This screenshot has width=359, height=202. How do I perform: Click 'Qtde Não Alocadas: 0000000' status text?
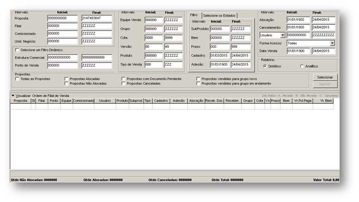[34, 180]
